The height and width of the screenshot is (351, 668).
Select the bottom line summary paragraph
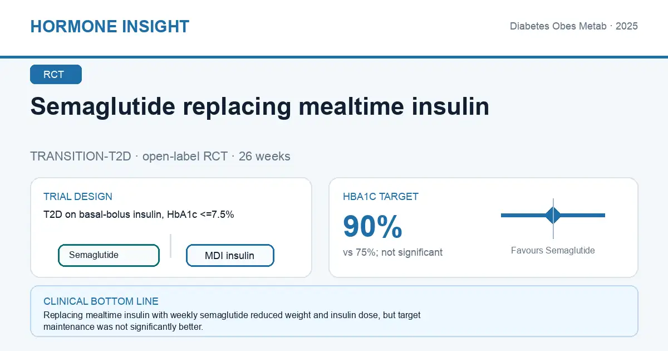coord(232,321)
